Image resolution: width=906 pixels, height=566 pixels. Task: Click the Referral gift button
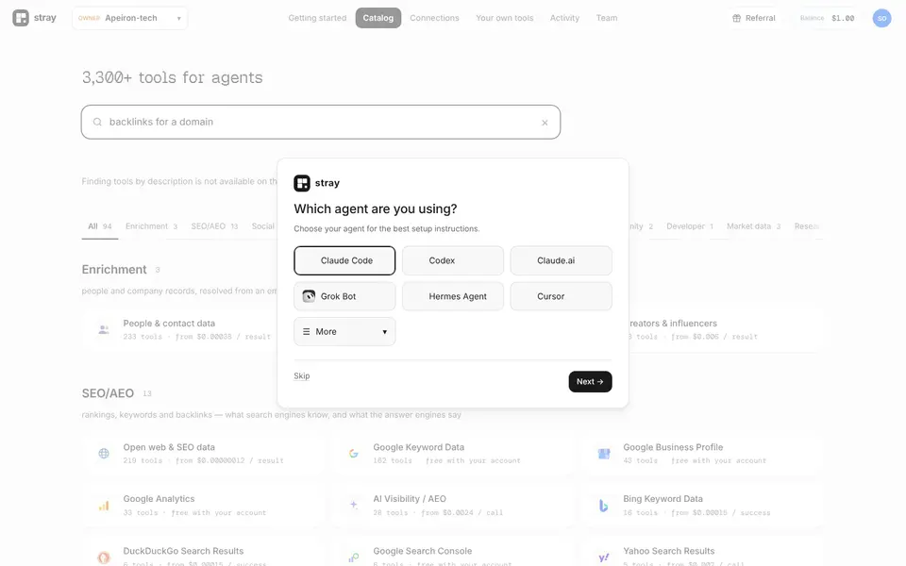pos(754,18)
